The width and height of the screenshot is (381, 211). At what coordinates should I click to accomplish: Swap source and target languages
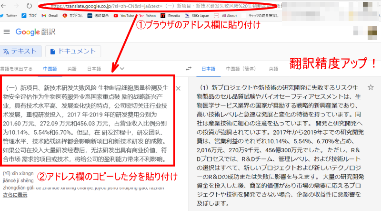pyautogui.click(x=189, y=69)
